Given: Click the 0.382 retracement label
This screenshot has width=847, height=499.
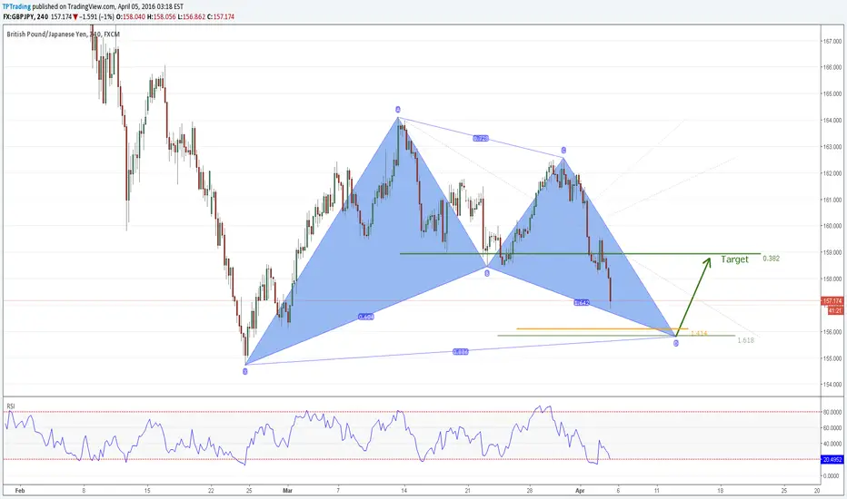Looking at the screenshot, I should point(771,259).
